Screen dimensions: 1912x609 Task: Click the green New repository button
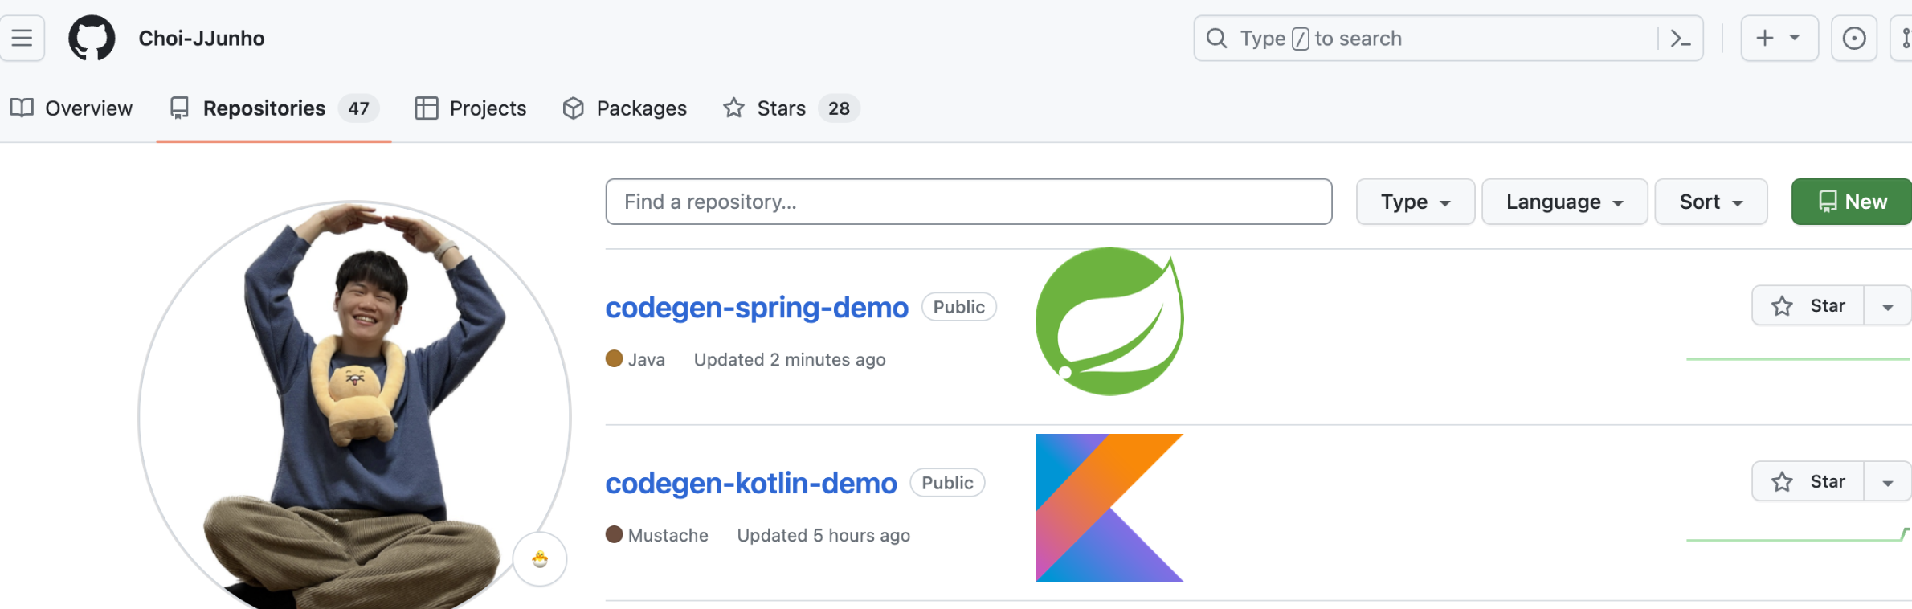point(1852,202)
